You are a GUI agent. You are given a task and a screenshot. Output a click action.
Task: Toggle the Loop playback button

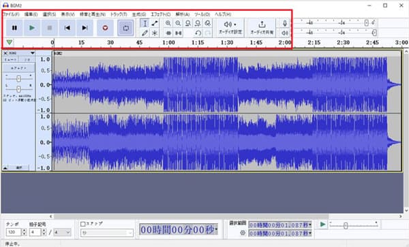125,28
